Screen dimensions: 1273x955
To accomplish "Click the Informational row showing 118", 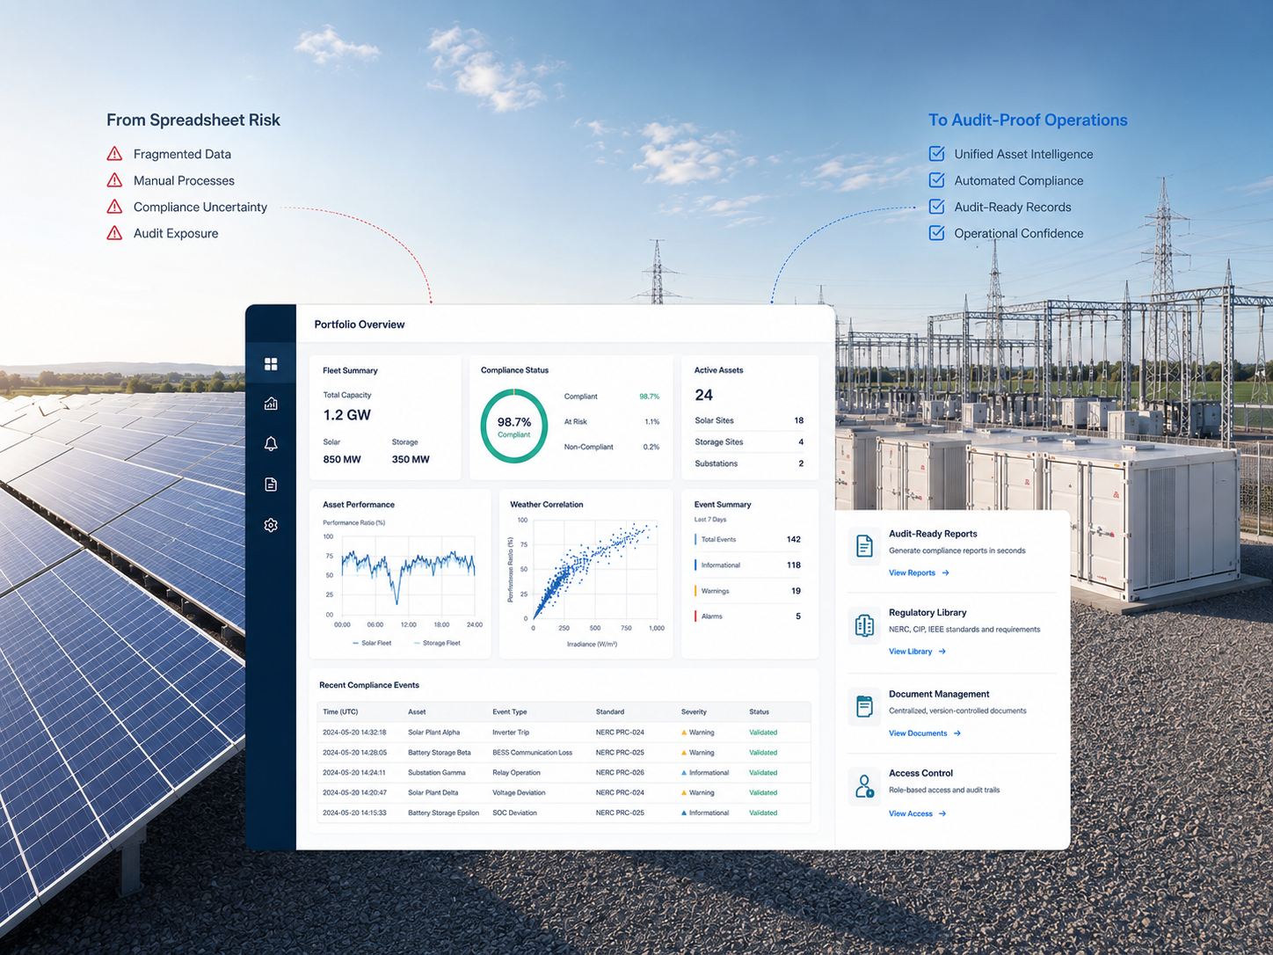I will tap(748, 565).
